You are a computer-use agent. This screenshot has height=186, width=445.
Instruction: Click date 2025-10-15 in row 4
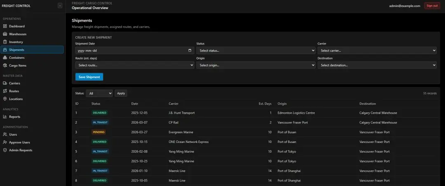pos(139,142)
